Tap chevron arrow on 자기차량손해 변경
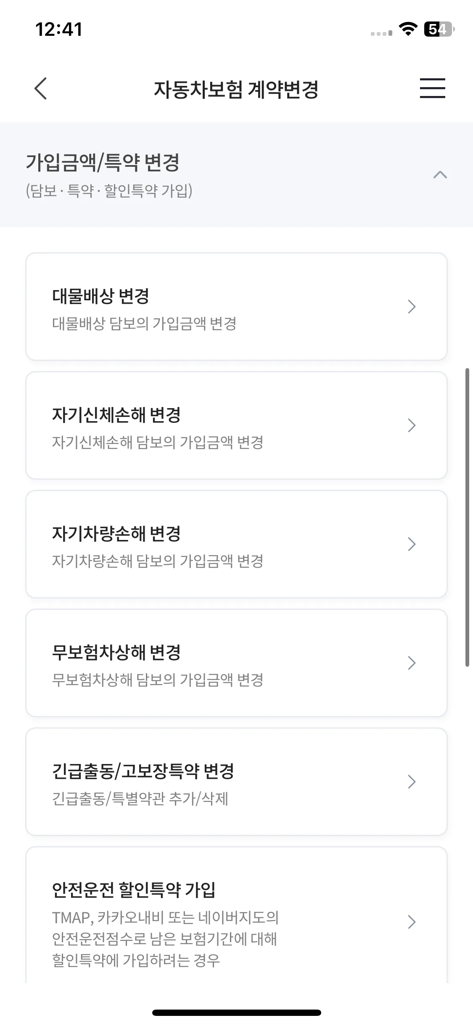This screenshot has height=1026, width=473. tap(412, 544)
